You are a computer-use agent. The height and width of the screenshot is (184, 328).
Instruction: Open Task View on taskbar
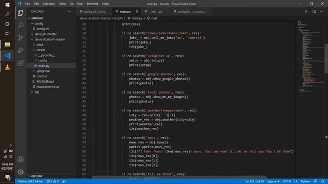(x=7, y=33)
